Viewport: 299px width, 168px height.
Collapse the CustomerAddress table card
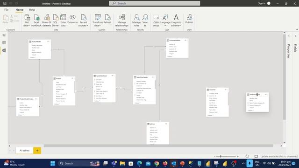coord(170,56)
